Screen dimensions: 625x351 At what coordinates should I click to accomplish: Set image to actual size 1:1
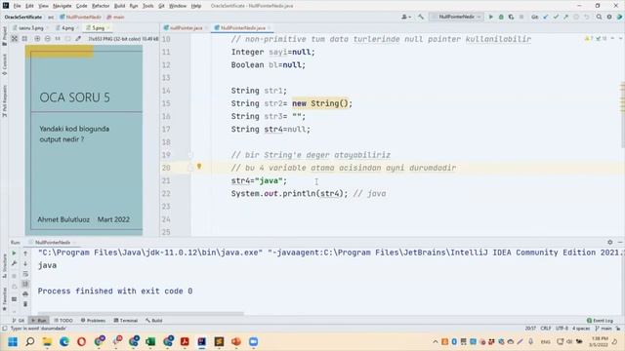coord(58,39)
